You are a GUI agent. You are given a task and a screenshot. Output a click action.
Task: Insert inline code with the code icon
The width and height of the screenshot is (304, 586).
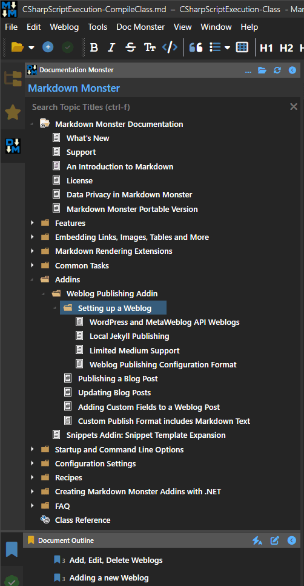170,47
